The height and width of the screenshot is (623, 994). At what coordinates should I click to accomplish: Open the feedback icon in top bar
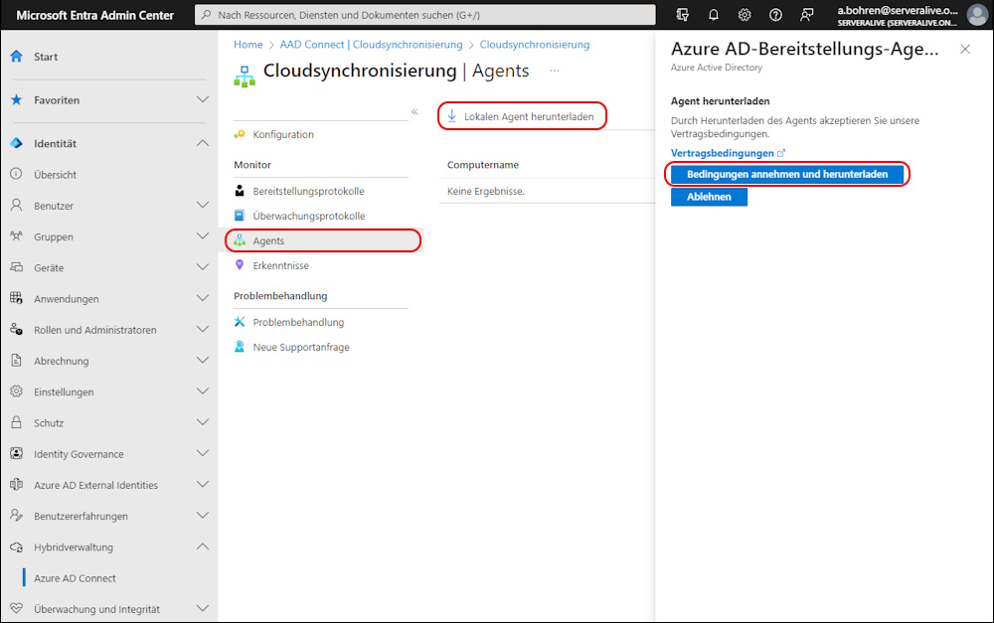pyautogui.click(x=806, y=15)
